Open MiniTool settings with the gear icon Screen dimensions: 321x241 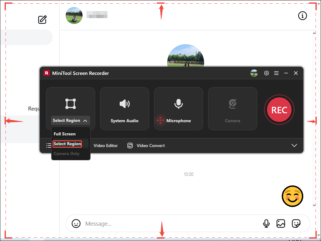click(x=266, y=73)
